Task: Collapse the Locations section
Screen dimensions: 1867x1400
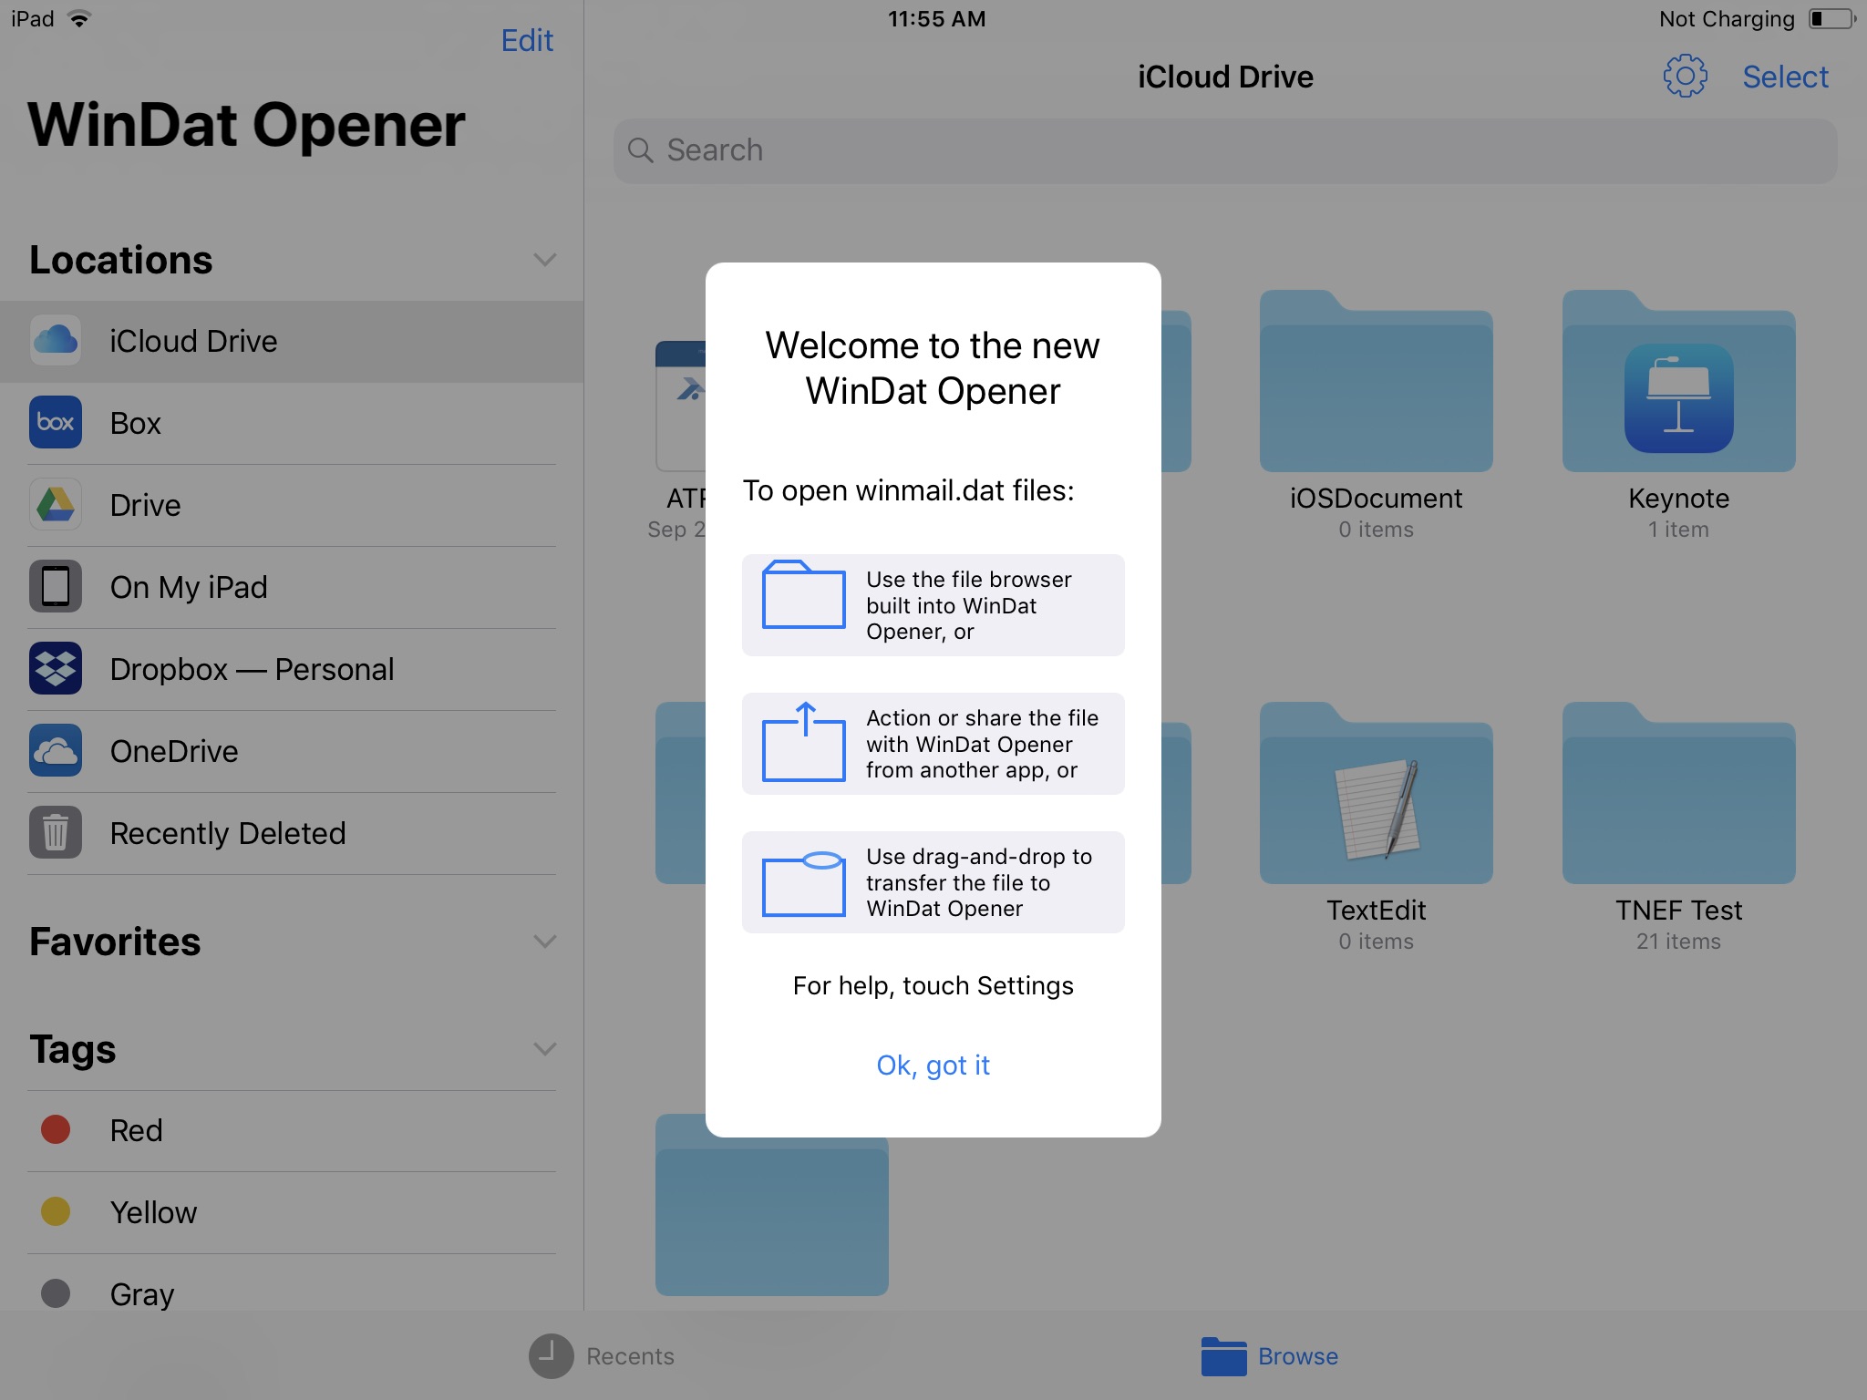Action: tap(544, 261)
